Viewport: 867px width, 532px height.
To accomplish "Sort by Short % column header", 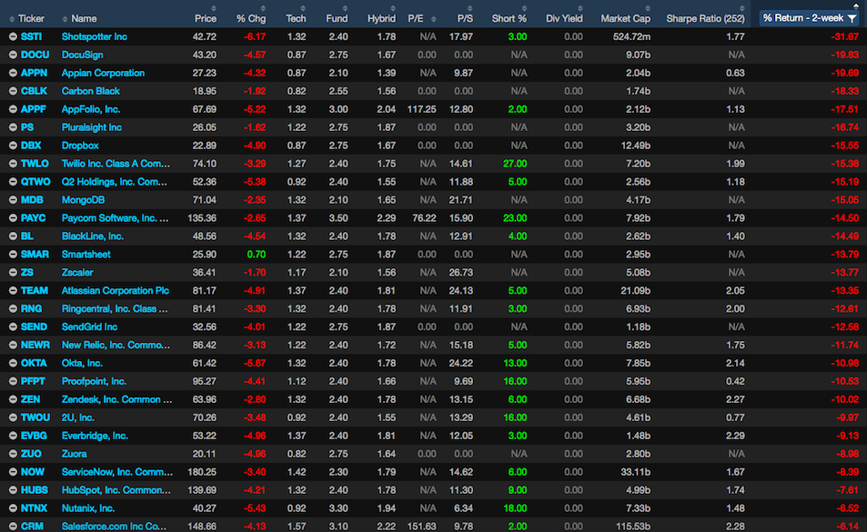I will 509,19.
